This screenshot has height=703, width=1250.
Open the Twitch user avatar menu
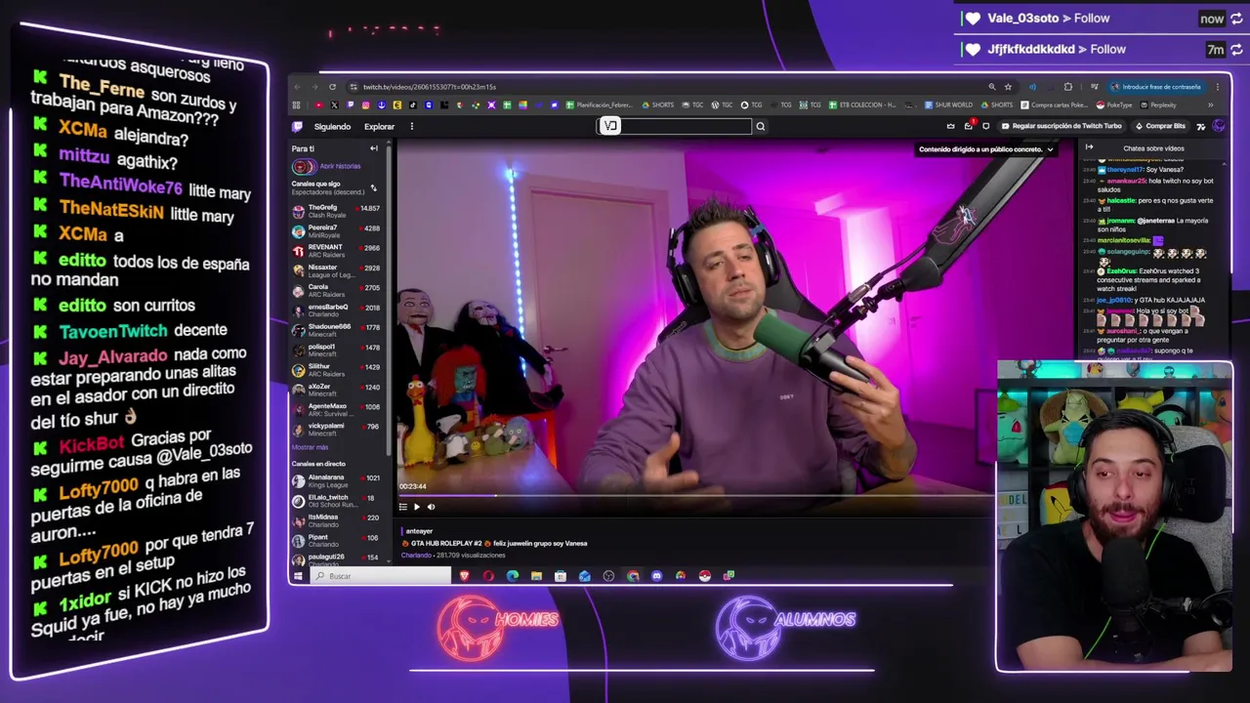[x=1218, y=126]
